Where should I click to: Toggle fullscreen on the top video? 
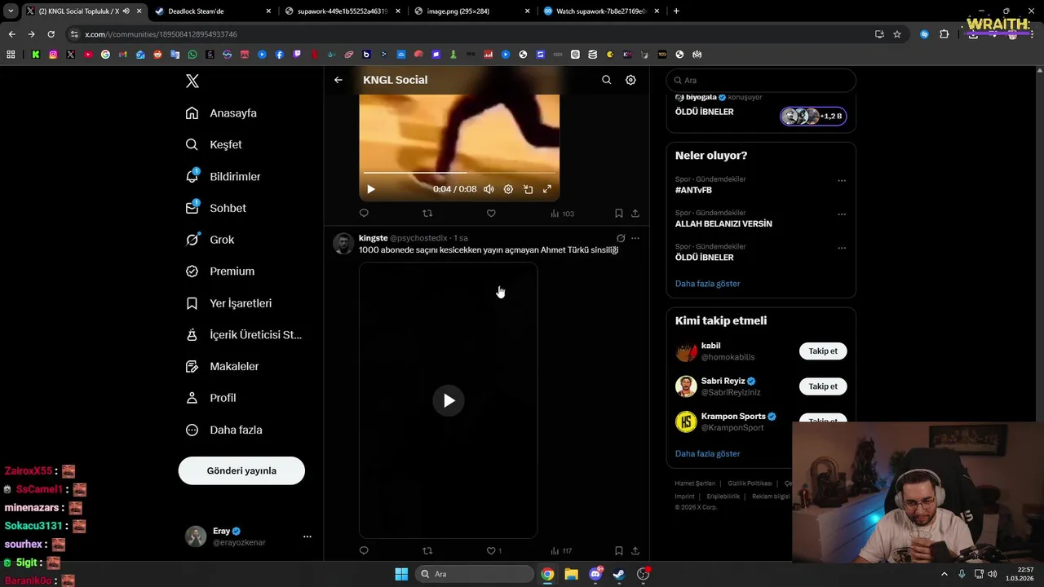[x=547, y=189]
